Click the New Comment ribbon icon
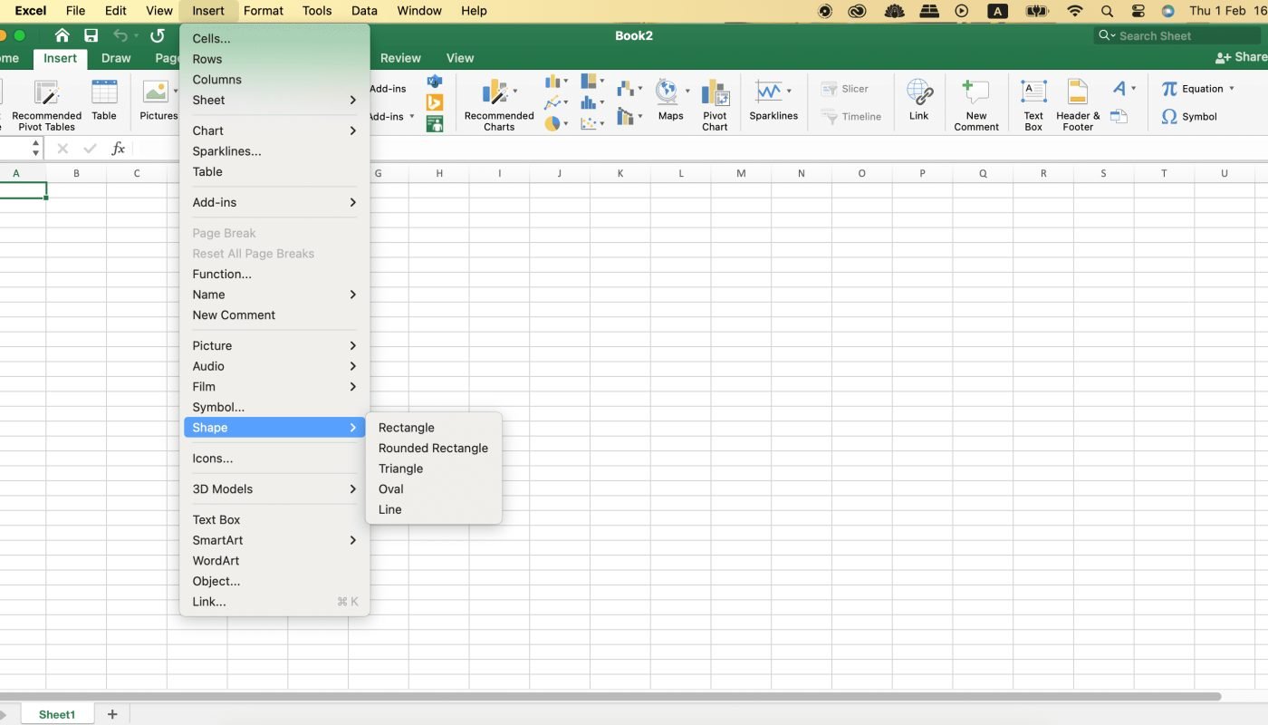Viewport: 1268px width, 725px height. tap(975, 93)
